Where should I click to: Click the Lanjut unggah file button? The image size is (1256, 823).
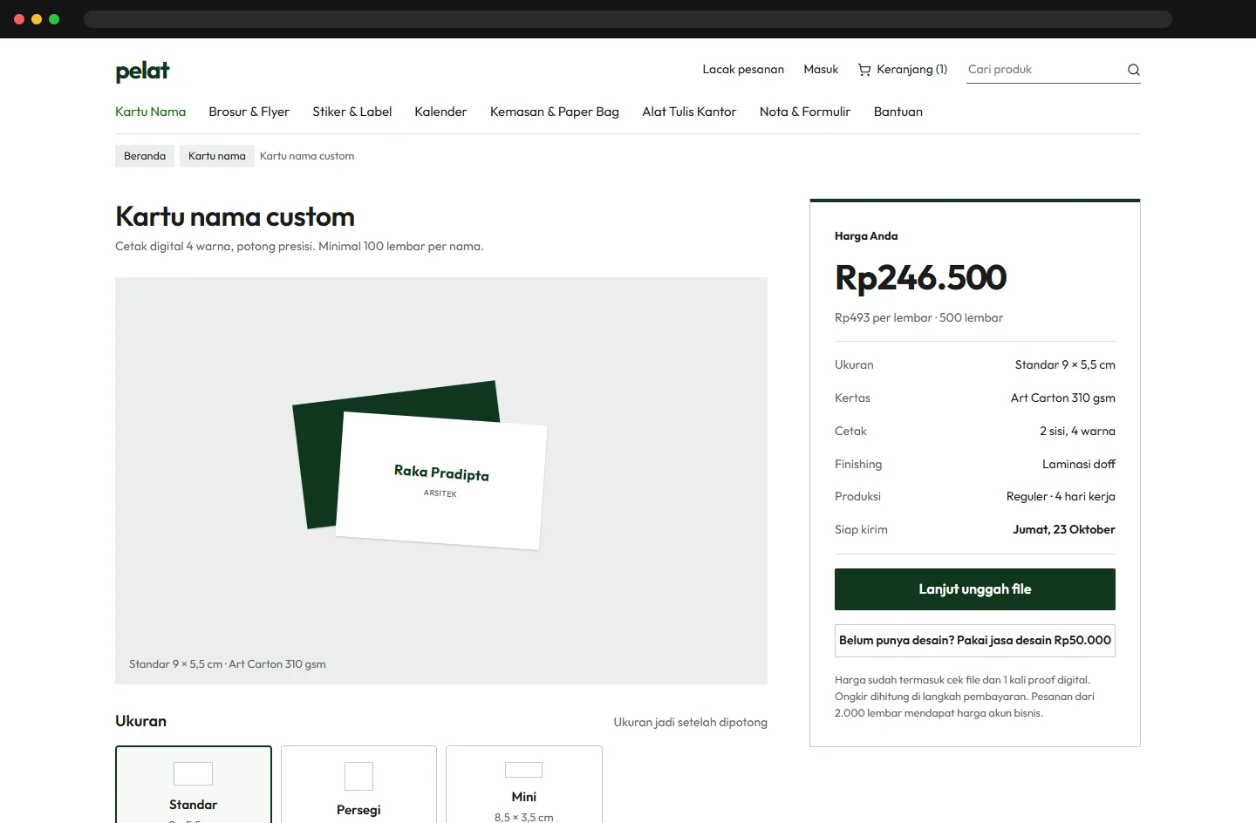975,589
